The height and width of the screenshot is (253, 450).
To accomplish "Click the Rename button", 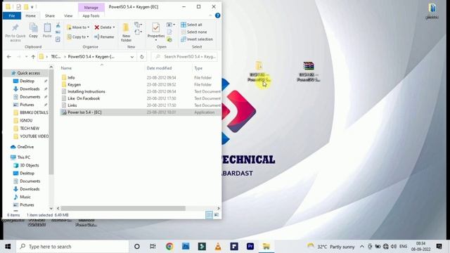I will pos(104,37).
